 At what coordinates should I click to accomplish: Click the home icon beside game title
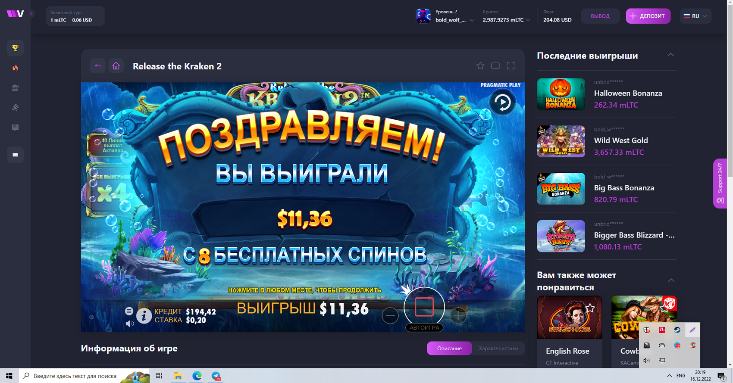[116, 66]
